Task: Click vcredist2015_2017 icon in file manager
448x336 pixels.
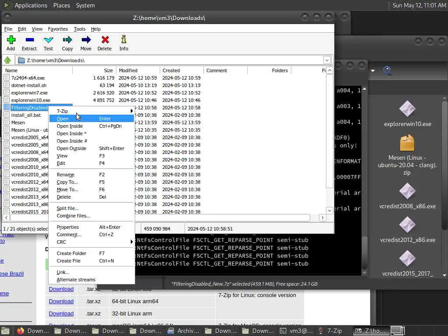Action: pyautogui.click(x=407, y=258)
